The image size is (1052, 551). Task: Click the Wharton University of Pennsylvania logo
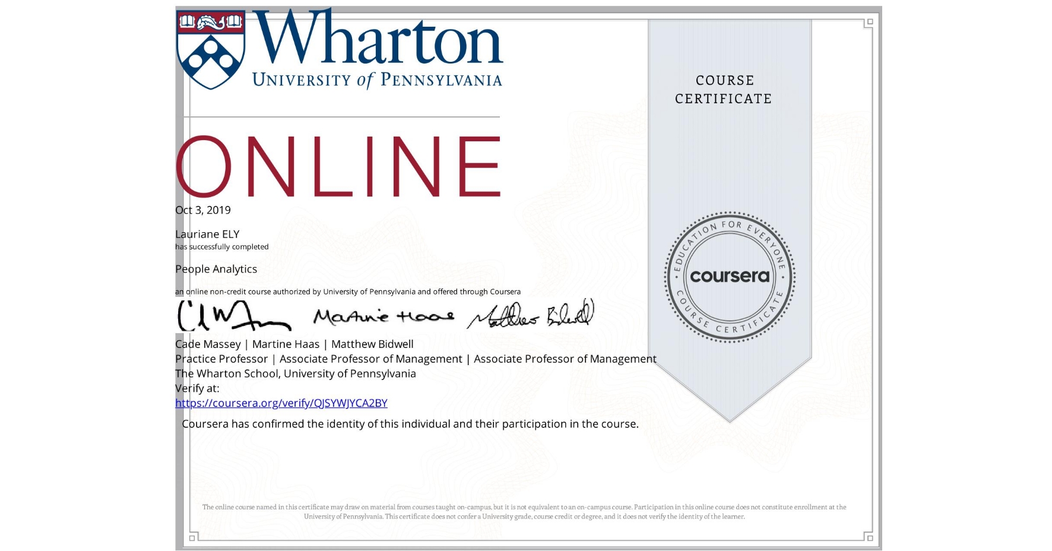(x=340, y=49)
